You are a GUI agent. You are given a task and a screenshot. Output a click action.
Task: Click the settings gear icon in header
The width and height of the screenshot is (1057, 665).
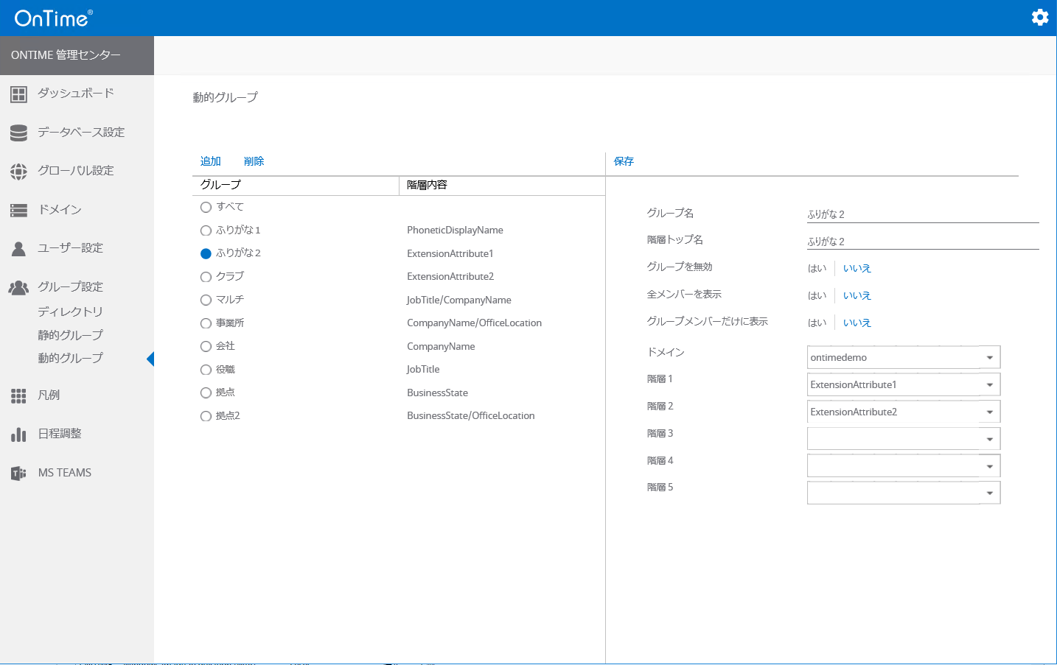[x=1039, y=17]
